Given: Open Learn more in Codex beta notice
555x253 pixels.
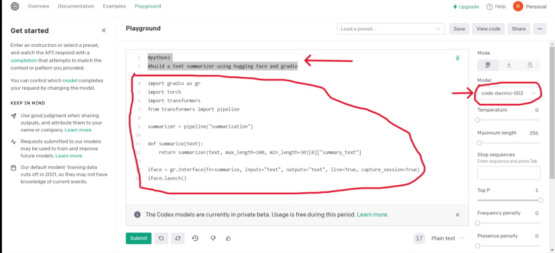Looking at the screenshot, I should [373, 214].
